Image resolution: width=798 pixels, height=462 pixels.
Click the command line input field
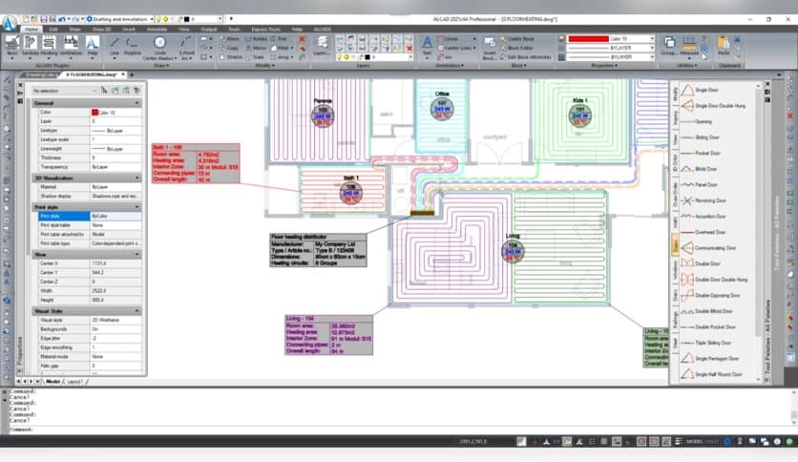tap(401, 430)
